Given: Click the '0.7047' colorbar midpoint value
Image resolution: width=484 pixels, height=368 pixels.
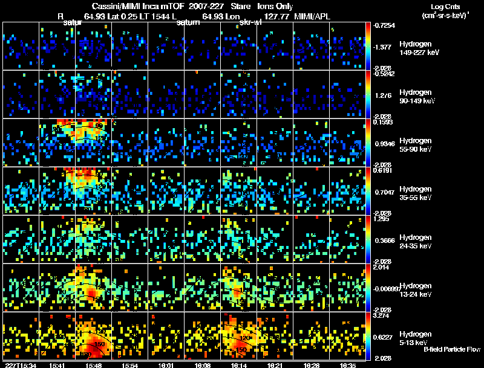Looking at the screenshot, I should tap(385, 192).
